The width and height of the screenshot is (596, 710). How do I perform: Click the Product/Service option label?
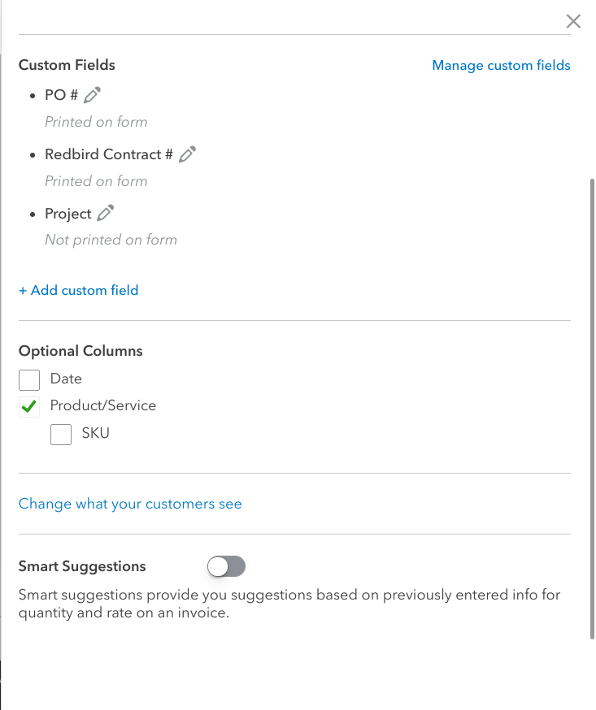[102, 405]
